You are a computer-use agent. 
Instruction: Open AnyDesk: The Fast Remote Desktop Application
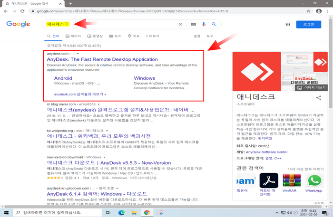pos(102,59)
